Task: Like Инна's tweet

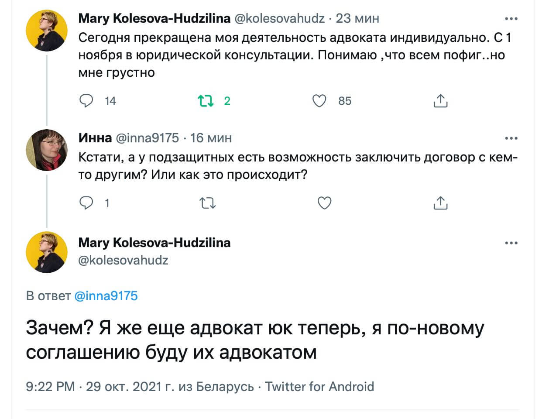Action: click(324, 203)
